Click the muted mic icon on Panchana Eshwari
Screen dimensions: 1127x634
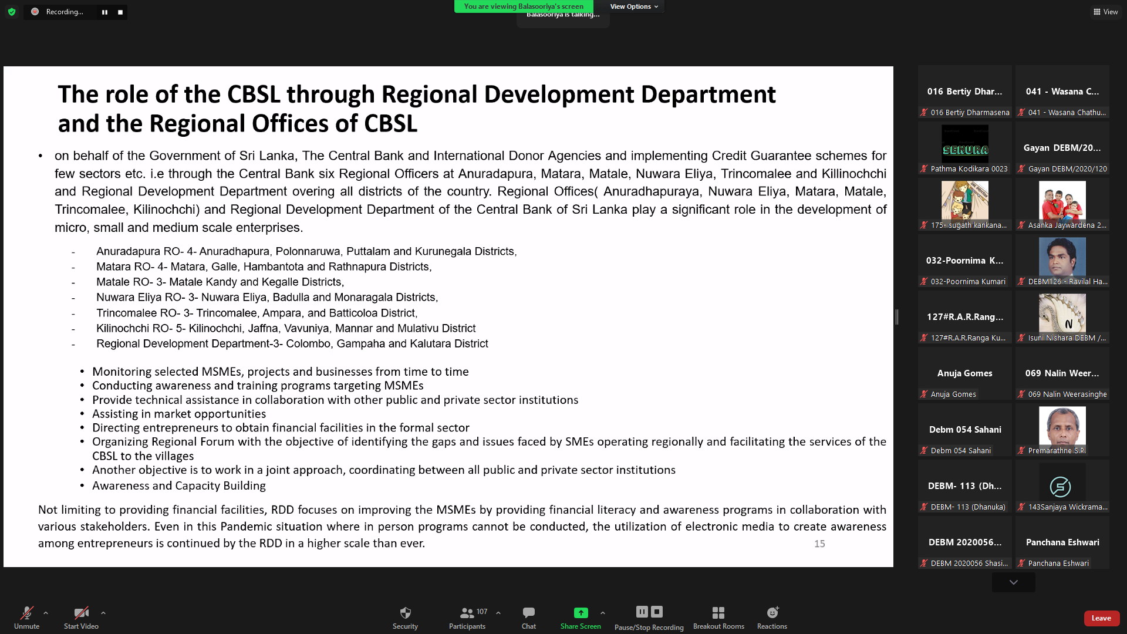pyautogui.click(x=1022, y=564)
